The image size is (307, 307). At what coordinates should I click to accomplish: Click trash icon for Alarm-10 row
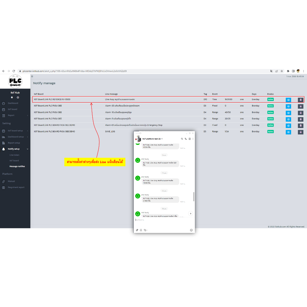(300, 113)
